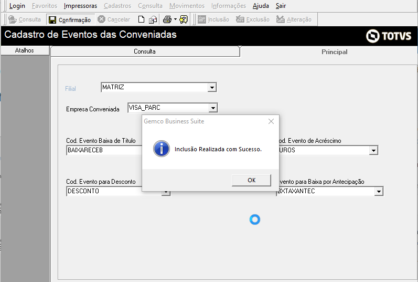The image size is (418, 282).
Task: Click the Cod. Evento para Desconto label
Action: [101, 182]
